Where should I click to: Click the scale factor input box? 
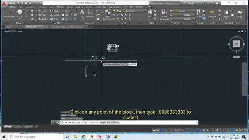point(133,64)
